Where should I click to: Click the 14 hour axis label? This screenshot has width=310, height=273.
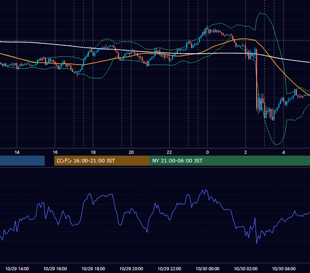17,152
